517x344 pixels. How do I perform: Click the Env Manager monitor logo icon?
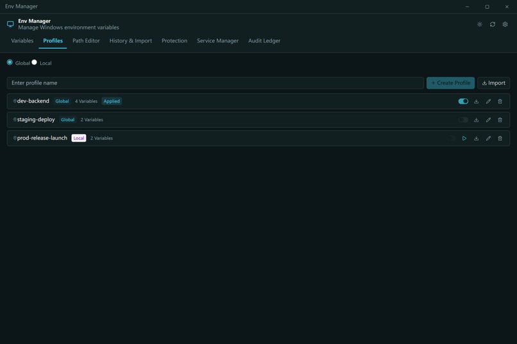pyautogui.click(x=10, y=24)
